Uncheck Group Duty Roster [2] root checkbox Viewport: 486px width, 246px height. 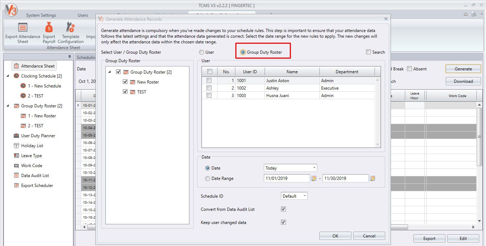(x=119, y=72)
